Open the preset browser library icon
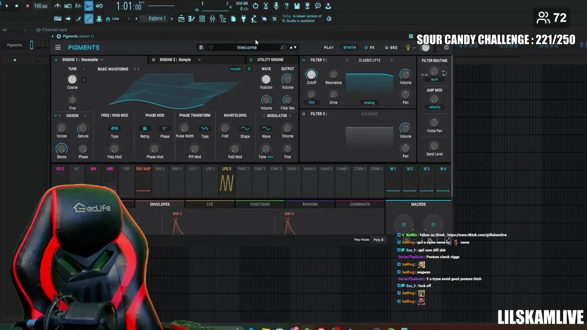This screenshot has height=330, width=587. point(201,47)
